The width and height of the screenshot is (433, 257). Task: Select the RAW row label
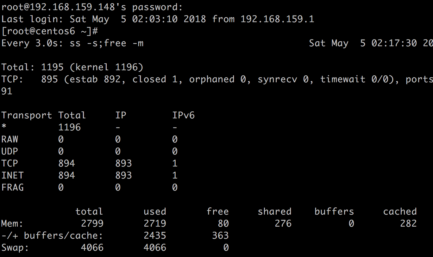click(x=10, y=139)
